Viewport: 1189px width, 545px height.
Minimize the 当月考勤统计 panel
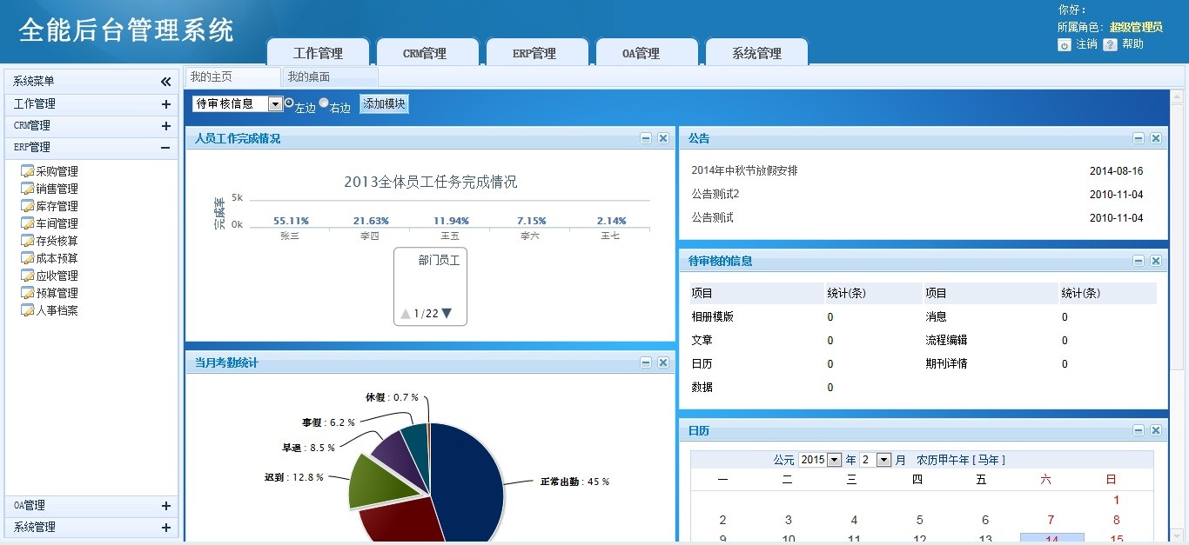646,362
